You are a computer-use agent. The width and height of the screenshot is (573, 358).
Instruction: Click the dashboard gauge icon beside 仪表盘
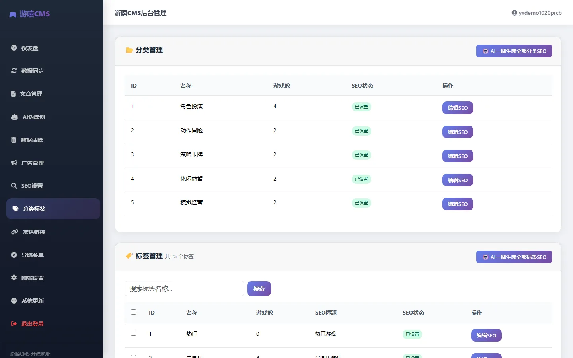click(14, 48)
